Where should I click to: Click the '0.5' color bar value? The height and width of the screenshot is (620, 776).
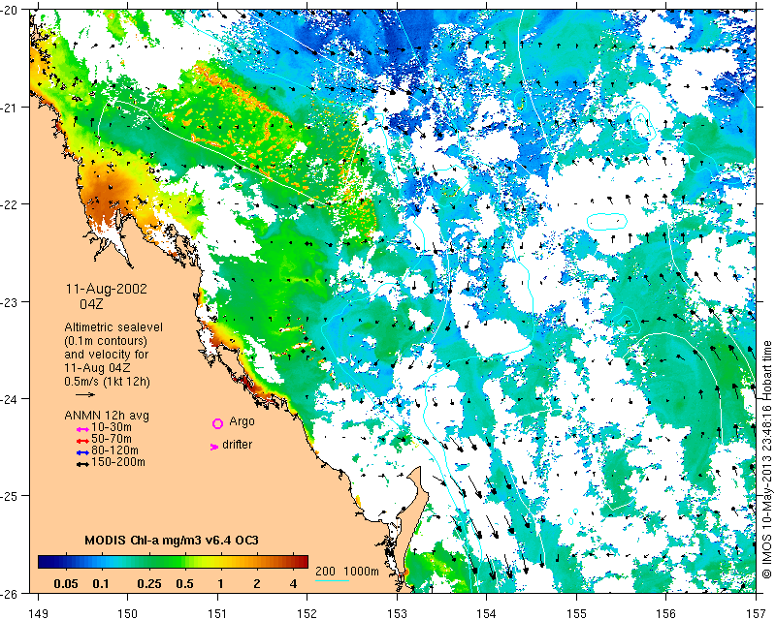click(184, 584)
